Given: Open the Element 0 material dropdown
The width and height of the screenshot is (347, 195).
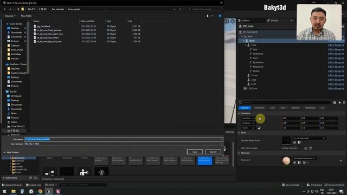Looking at the screenshot, I should pyautogui.click(x=304, y=158).
